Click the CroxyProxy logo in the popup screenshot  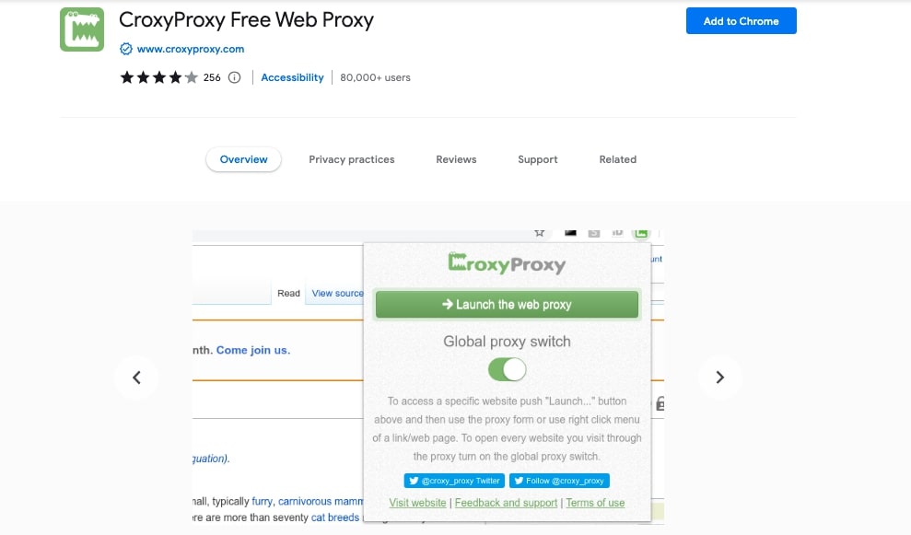(507, 264)
